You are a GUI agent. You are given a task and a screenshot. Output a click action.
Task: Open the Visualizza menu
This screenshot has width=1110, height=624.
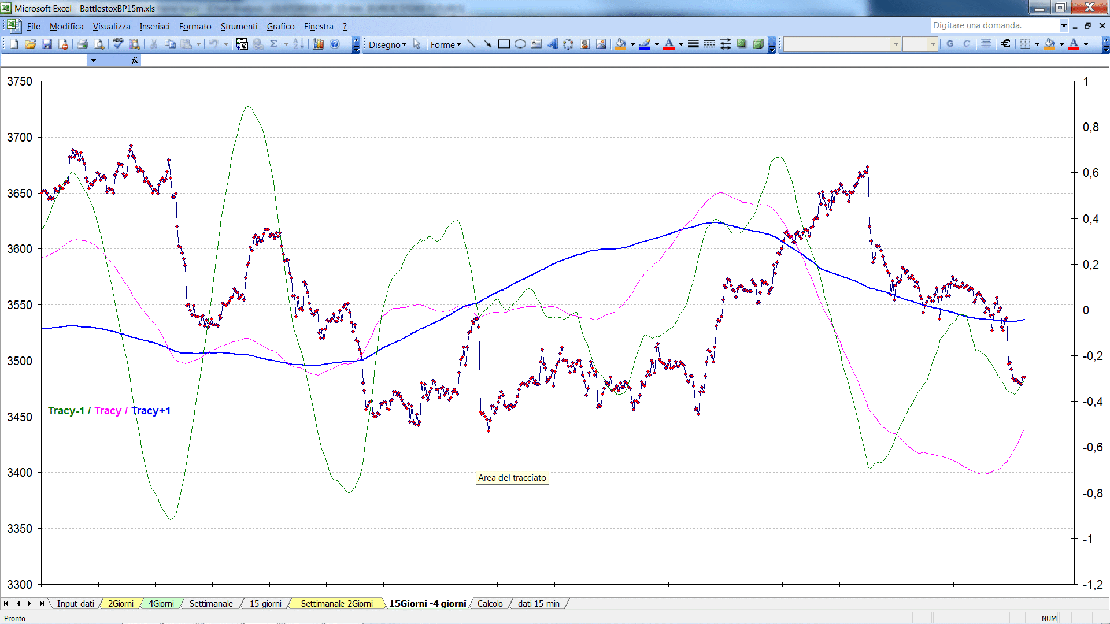tap(112, 26)
